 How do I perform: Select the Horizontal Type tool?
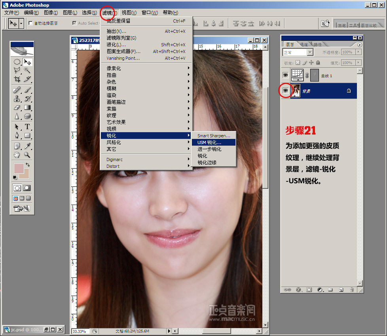point(27,127)
